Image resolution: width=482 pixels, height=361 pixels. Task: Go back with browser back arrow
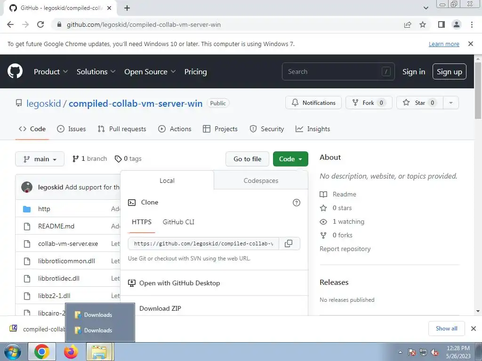pyautogui.click(x=10, y=24)
